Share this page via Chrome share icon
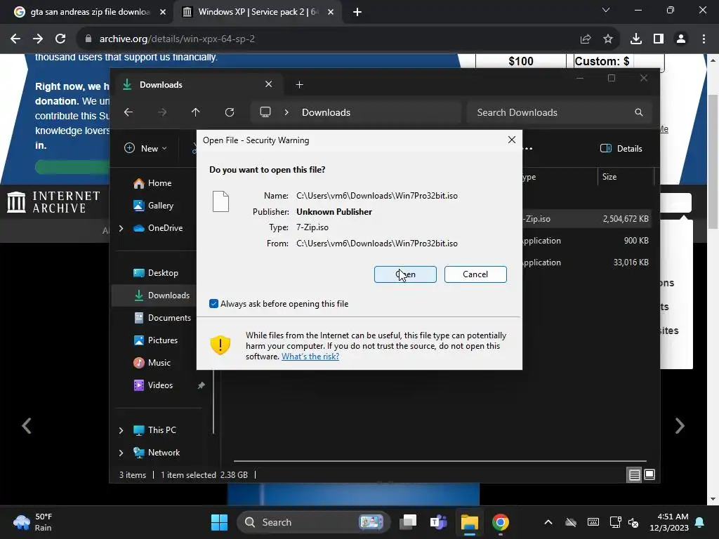Image resolution: width=719 pixels, height=539 pixels. [x=586, y=39]
